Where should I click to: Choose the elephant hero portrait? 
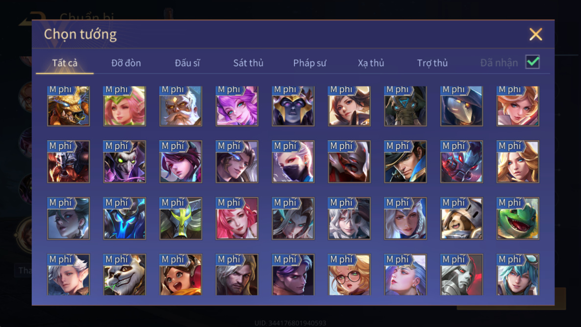[405, 106]
